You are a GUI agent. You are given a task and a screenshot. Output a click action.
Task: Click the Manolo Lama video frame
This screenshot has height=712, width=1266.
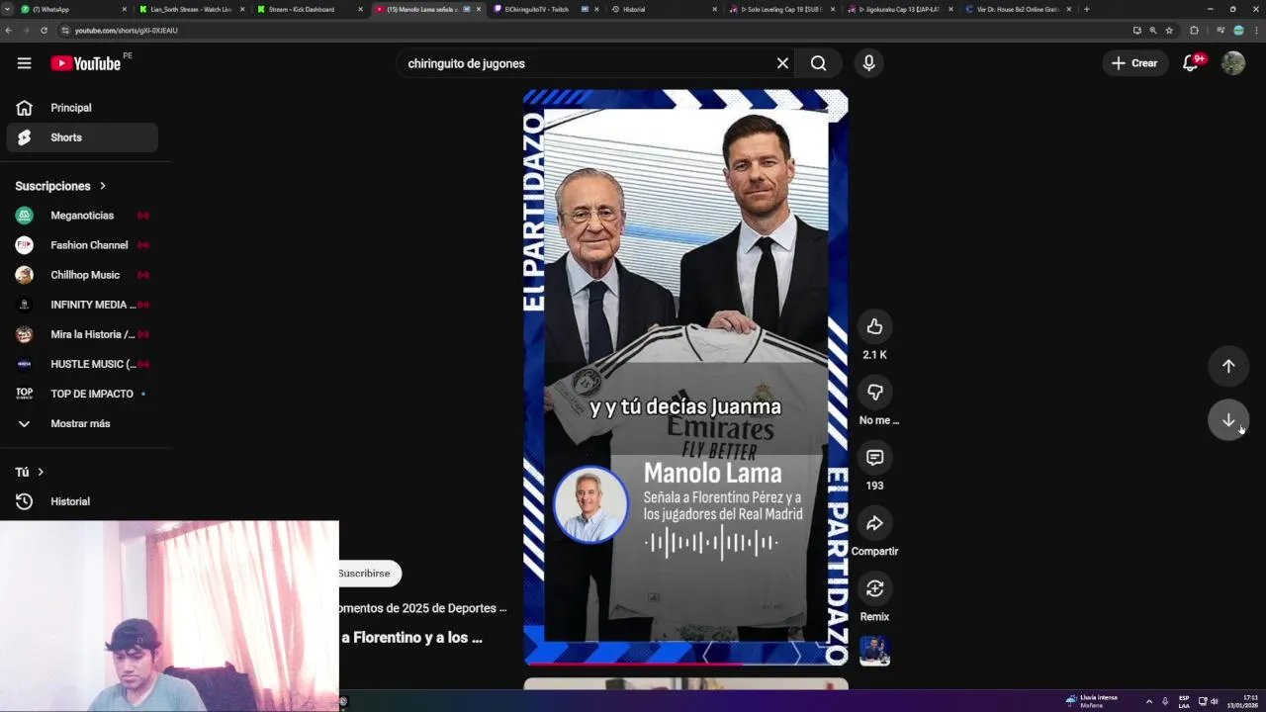[x=685, y=376]
